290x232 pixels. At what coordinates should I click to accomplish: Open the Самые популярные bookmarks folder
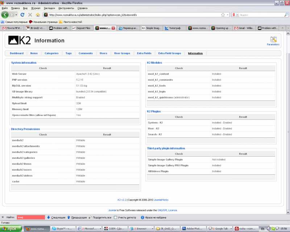14,22
